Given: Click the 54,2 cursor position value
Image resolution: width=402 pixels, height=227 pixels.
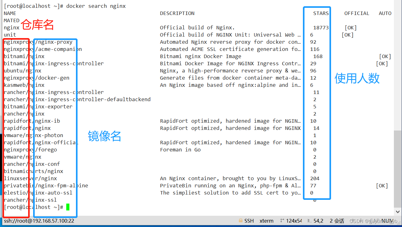Looking at the screenshot, I should pos(318,221).
